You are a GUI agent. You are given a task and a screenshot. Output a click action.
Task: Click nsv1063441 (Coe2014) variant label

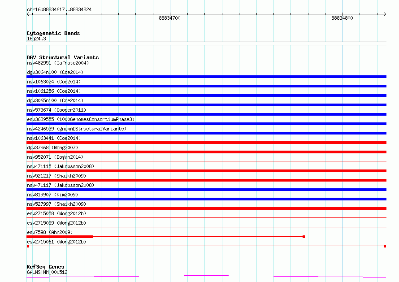54,138
